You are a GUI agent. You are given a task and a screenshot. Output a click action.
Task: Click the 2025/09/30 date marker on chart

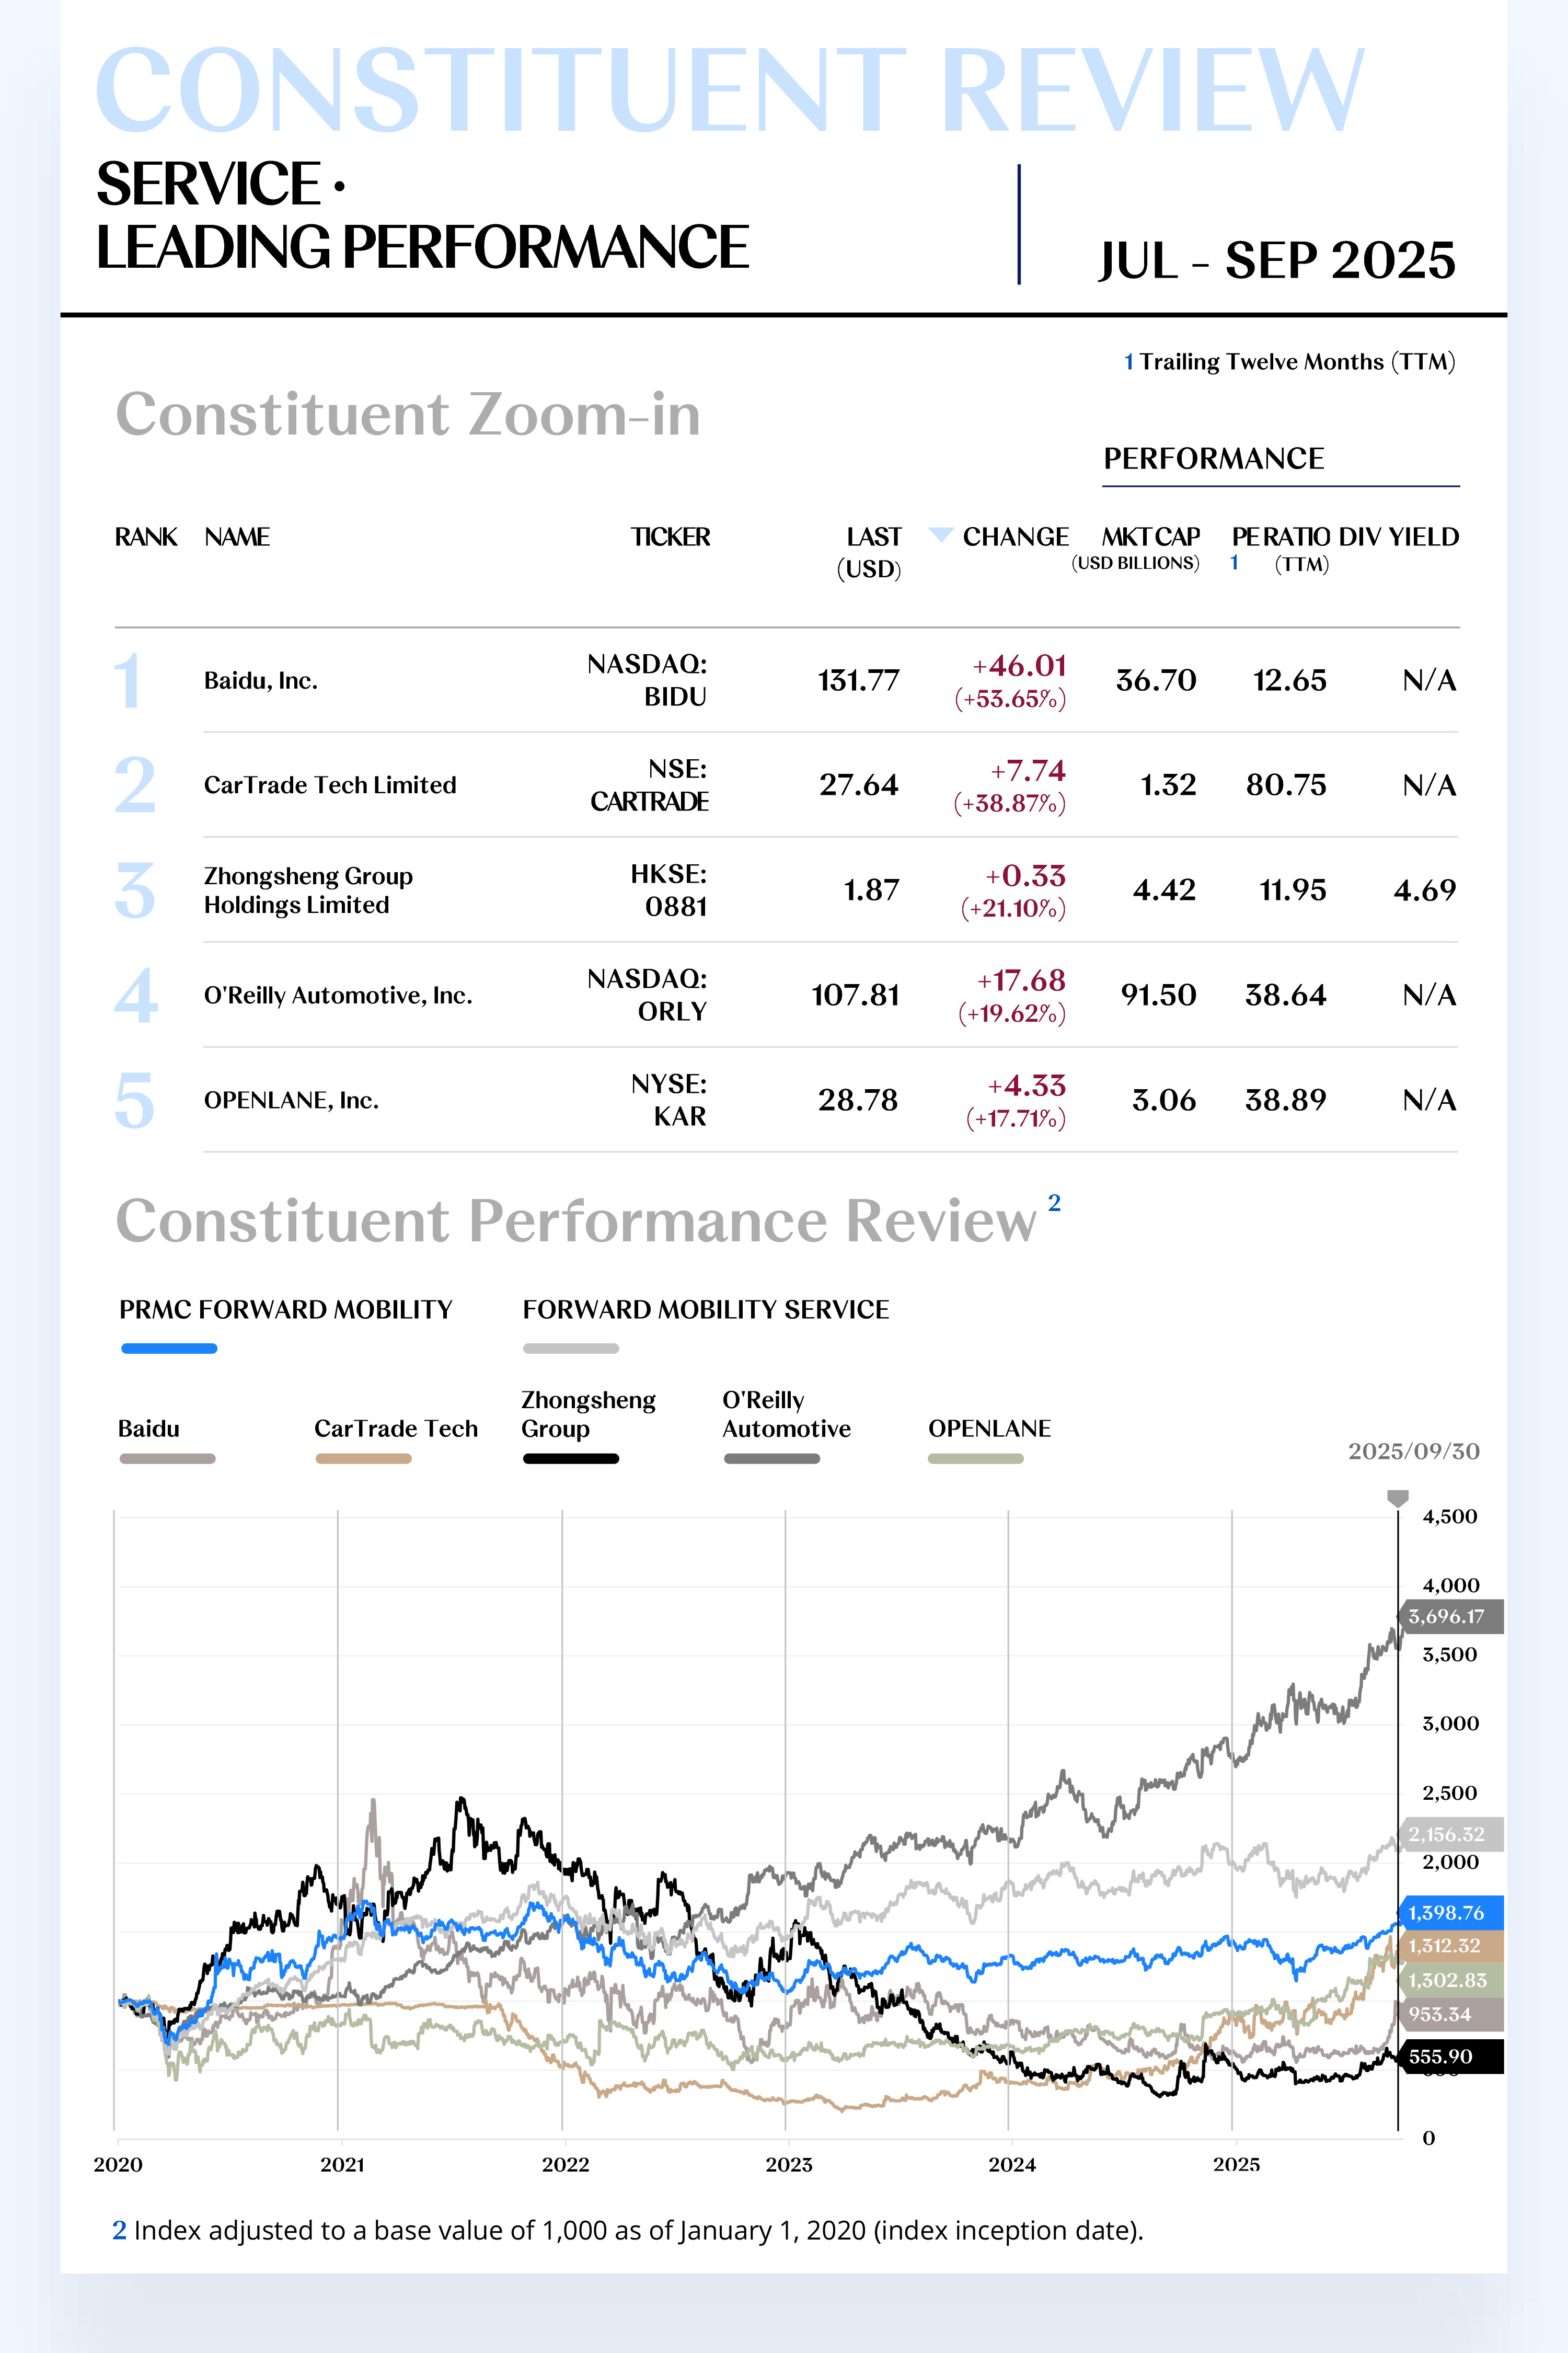[1397, 1498]
